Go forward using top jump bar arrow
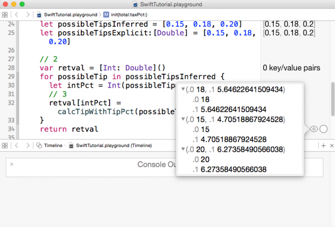This screenshot has height=227, width=335. tap(27, 15)
